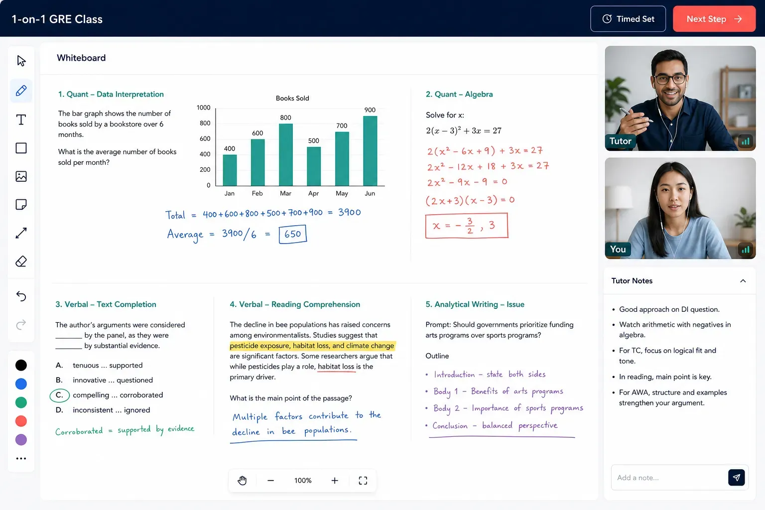This screenshot has height=510, width=765.
Task: Click heading 1. Quant – Data Interpretation
Action: pos(111,94)
